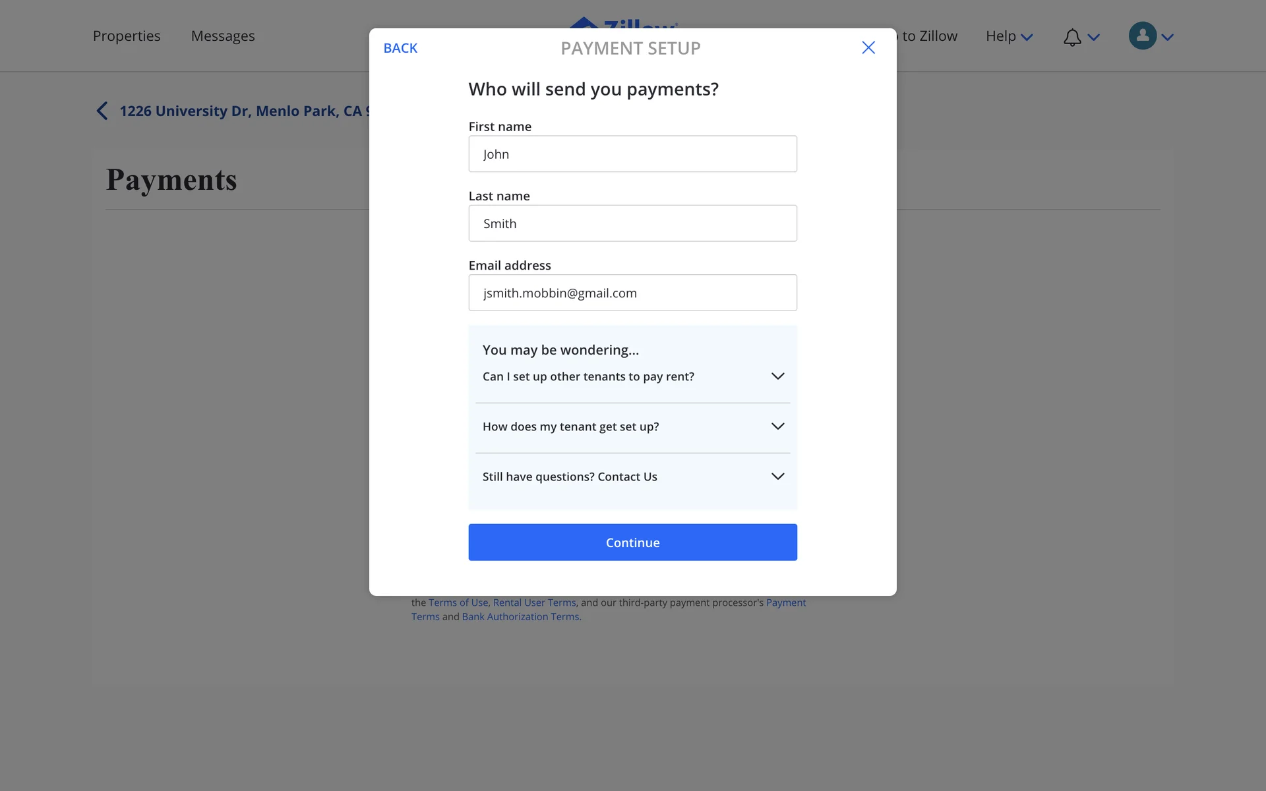
Task: Close the Payment Setup dialog
Action: pyautogui.click(x=868, y=47)
